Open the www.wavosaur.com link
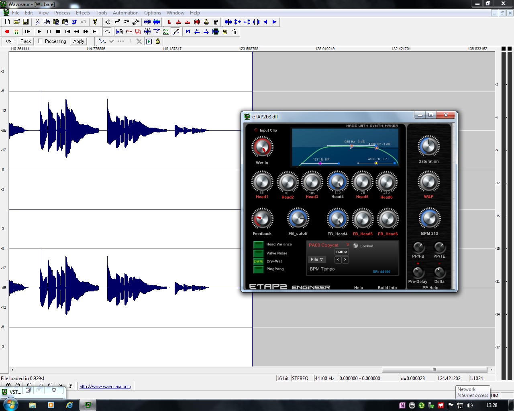The width and height of the screenshot is (514, 411). (x=105, y=387)
